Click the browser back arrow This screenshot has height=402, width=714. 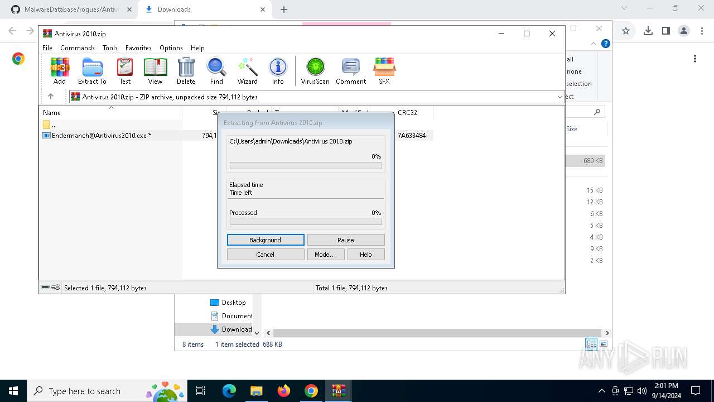coord(12,31)
